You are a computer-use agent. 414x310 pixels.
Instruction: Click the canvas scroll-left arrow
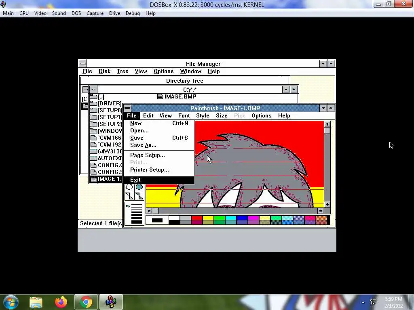[149, 211]
